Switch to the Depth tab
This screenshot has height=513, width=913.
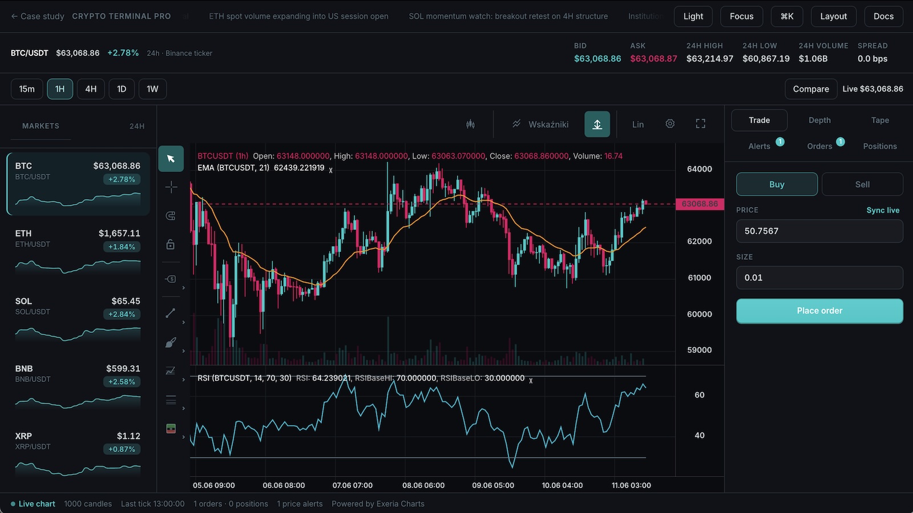[x=819, y=120]
